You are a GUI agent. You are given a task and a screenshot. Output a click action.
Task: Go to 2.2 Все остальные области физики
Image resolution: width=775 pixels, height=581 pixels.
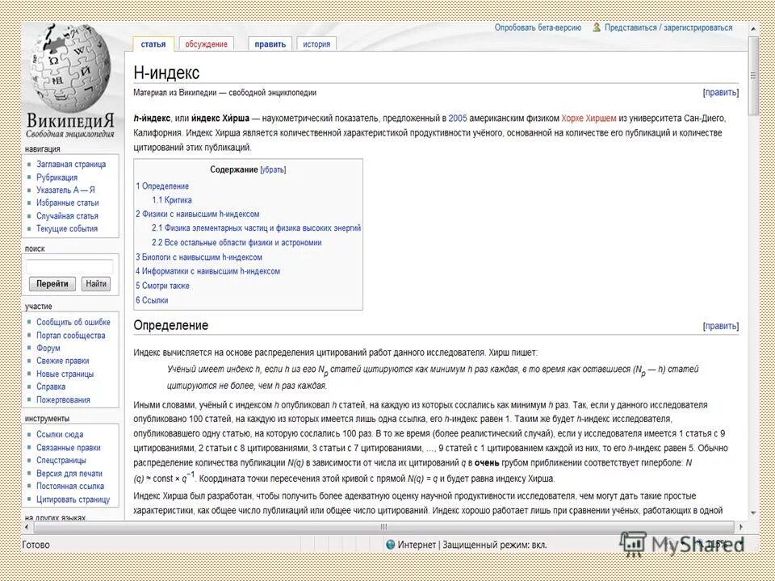tap(237, 243)
